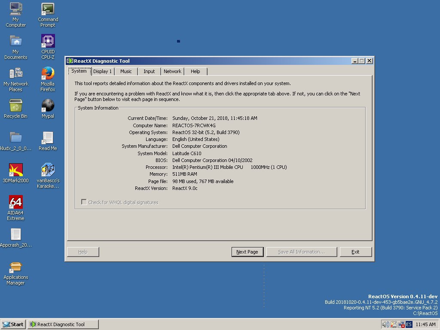Minimize the ReactX Diagnostic Tool window
The width and height of the screenshot is (440, 330).
(x=354, y=61)
